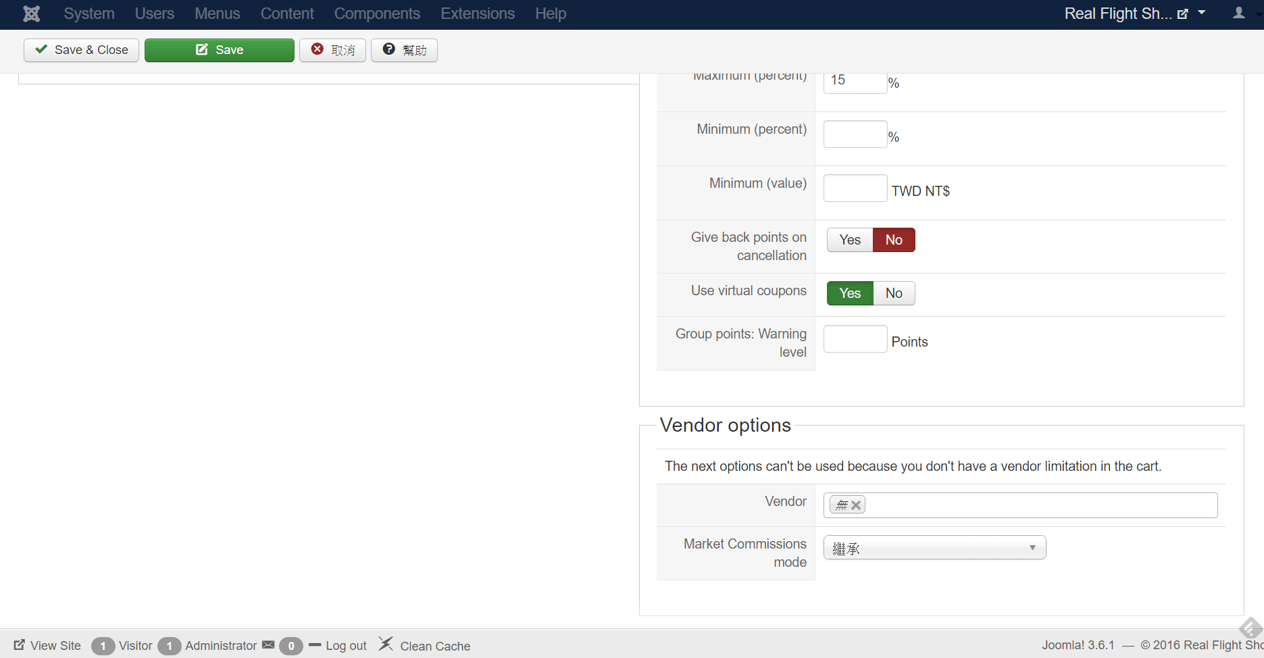The image size is (1264, 658).
Task: Set Use virtual coupons to No
Action: pyautogui.click(x=894, y=293)
